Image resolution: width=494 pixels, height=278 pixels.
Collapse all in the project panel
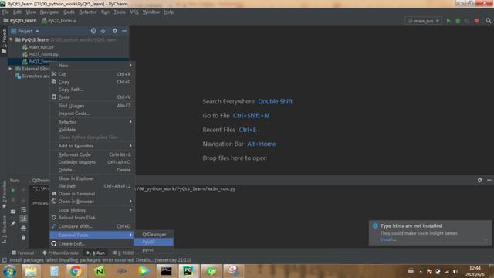103,31
